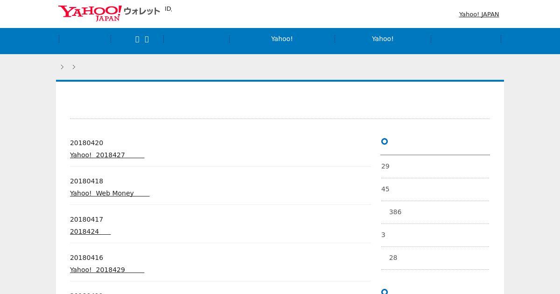Click the 'ID,' text beside the wallet title

[168, 9]
